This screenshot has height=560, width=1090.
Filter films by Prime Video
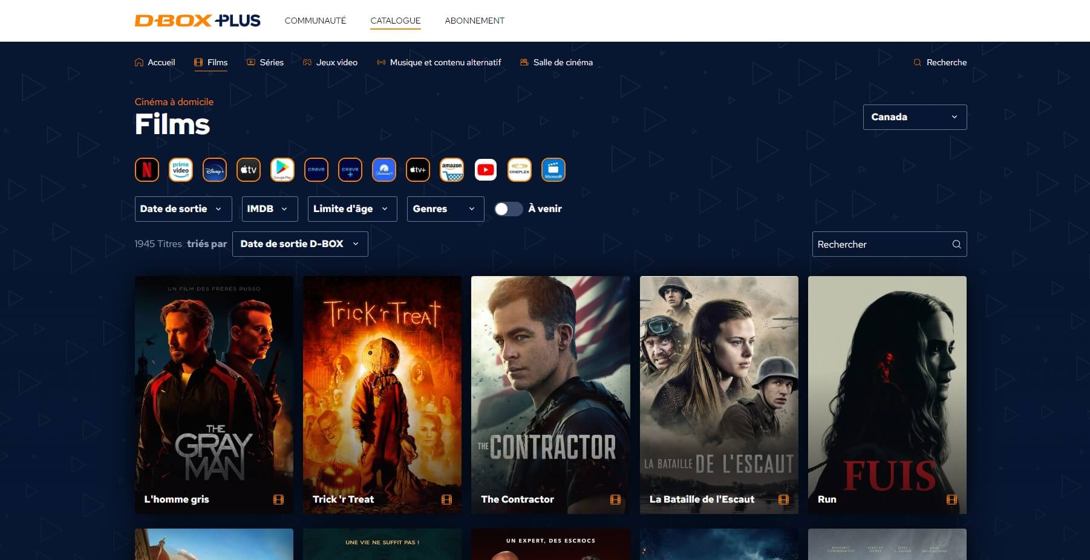coord(181,170)
